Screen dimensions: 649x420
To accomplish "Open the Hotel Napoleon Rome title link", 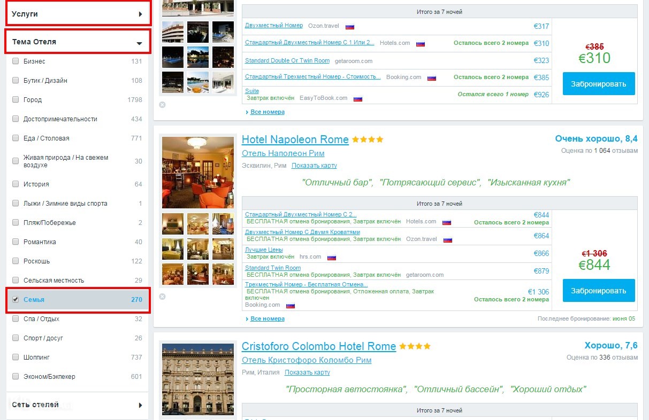I will pyautogui.click(x=295, y=140).
